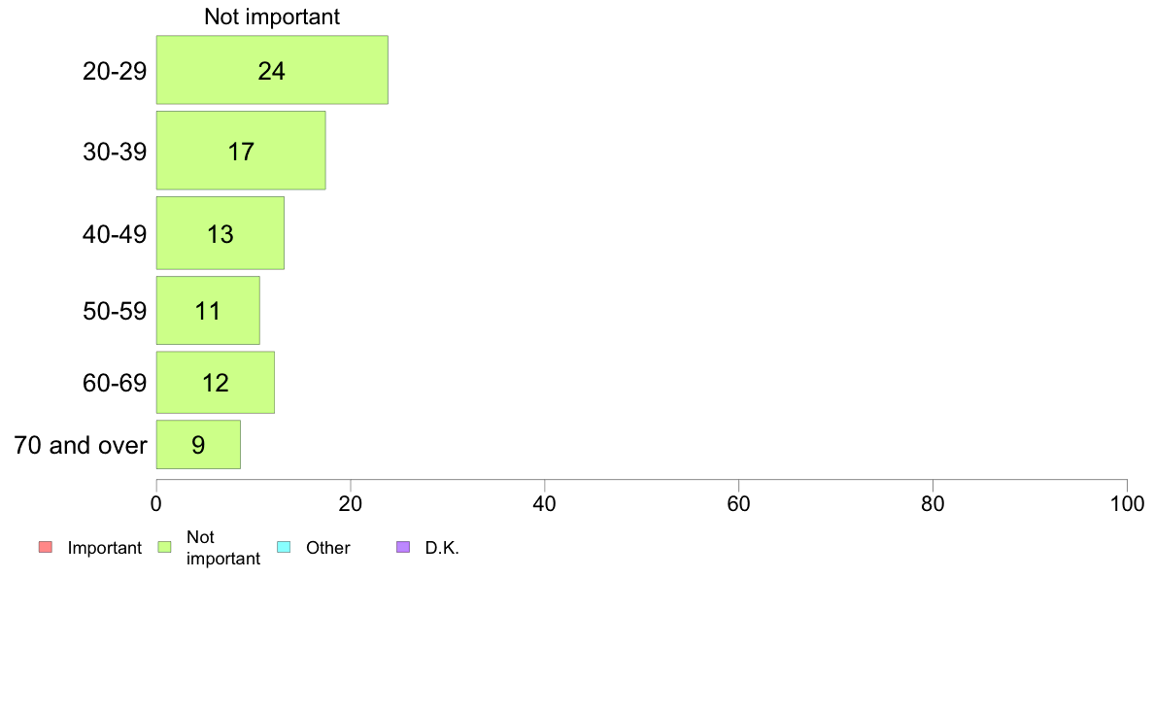Toggle the D.K. legend swatch
This screenshot has height=715, width=1154.
(403, 547)
